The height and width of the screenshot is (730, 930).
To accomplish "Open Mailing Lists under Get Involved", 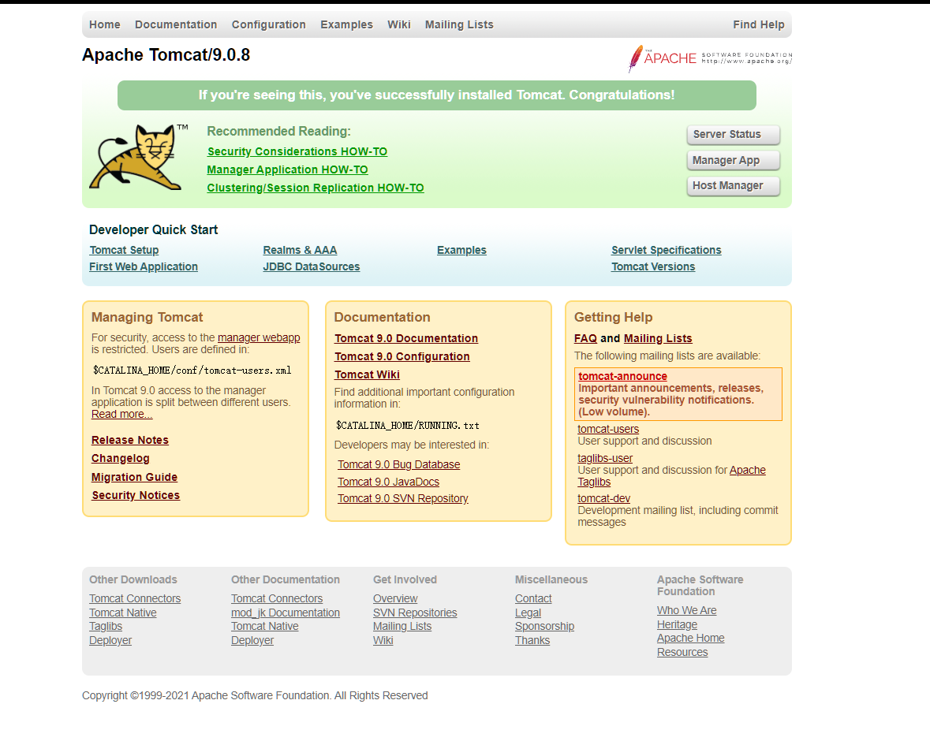I will (x=402, y=626).
